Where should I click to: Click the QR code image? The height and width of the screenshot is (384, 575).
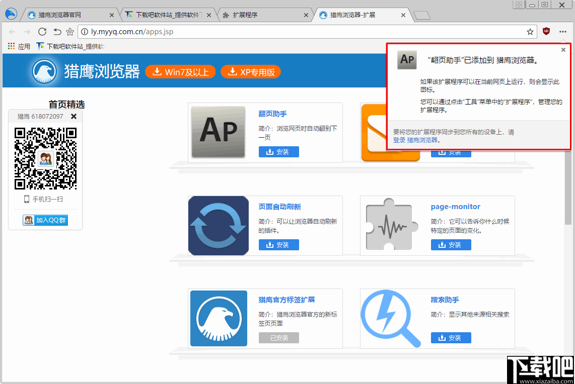pos(45,158)
